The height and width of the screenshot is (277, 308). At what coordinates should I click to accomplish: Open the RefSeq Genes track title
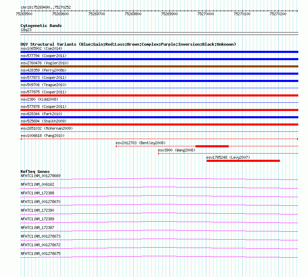[x=35, y=172]
